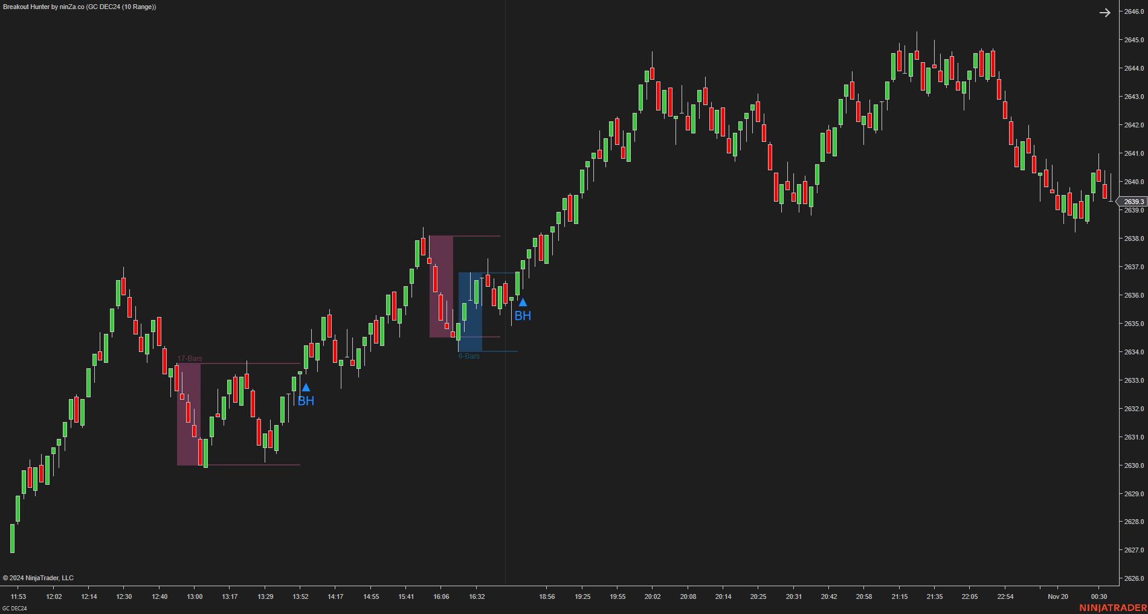Image resolution: width=1148 pixels, height=614 pixels.
Task: Click the 2024 NinjaTrader LLC copyright text
Action: click(39, 577)
